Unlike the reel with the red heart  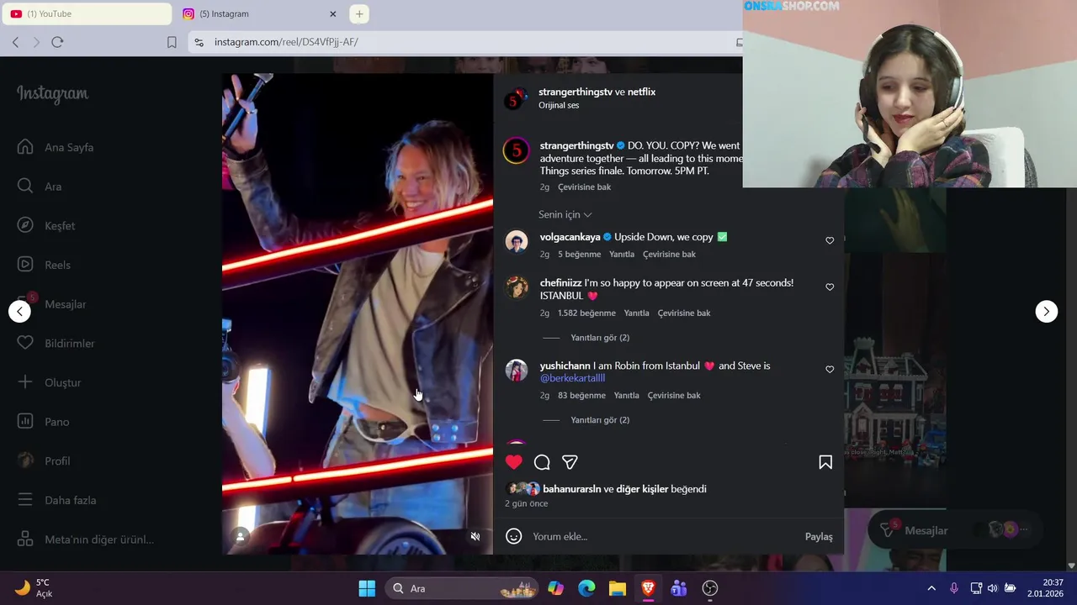(x=514, y=462)
